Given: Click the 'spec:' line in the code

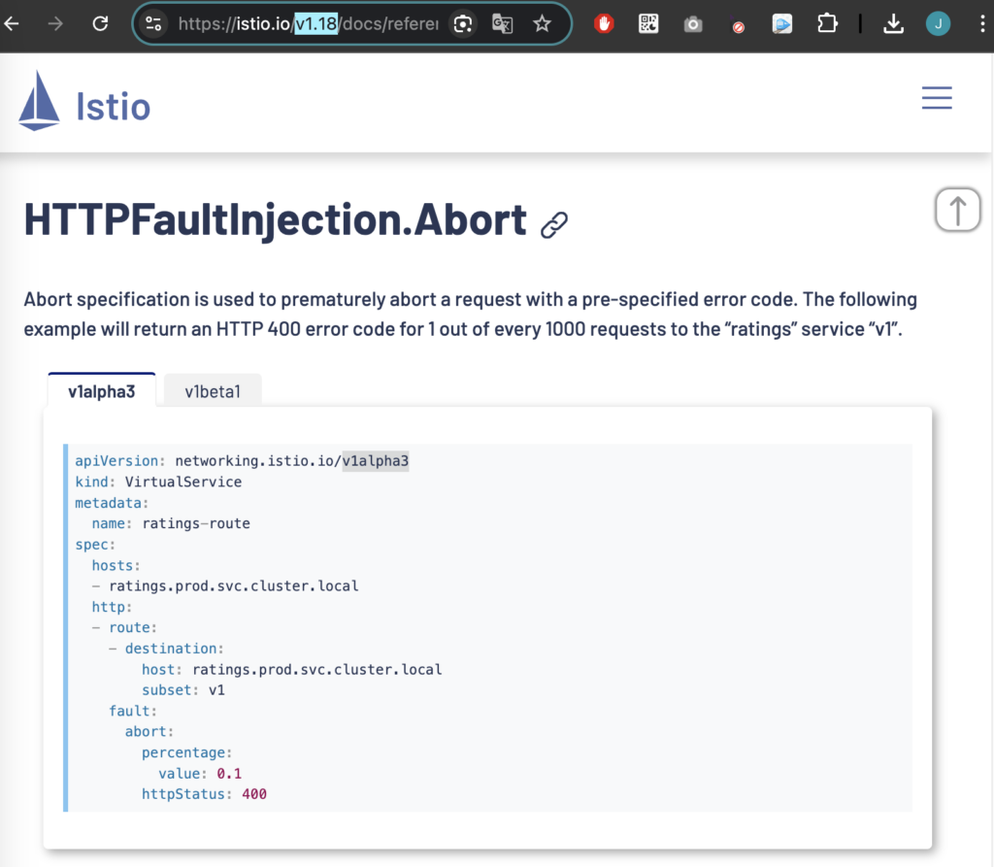Looking at the screenshot, I should click(95, 545).
